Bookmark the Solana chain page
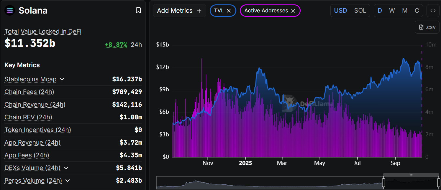 click(138, 11)
